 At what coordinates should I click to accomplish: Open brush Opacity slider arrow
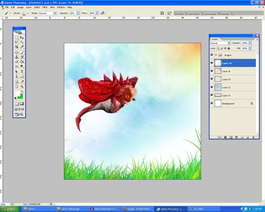(78, 13)
